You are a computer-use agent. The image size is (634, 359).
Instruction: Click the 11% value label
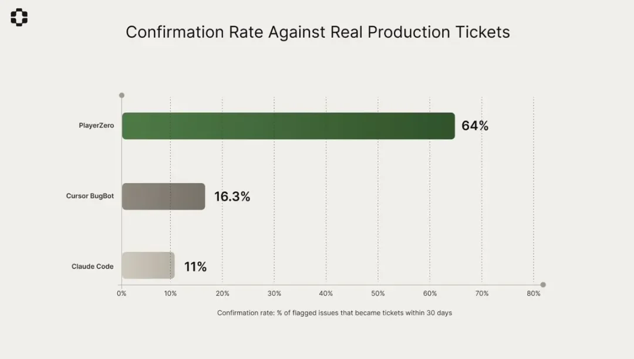[x=195, y=266]
